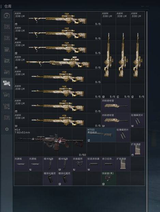Screen dimensions: 160x212
Task: Pick the 快拔套(黑) green-tinted item
Action: [108, 179]
